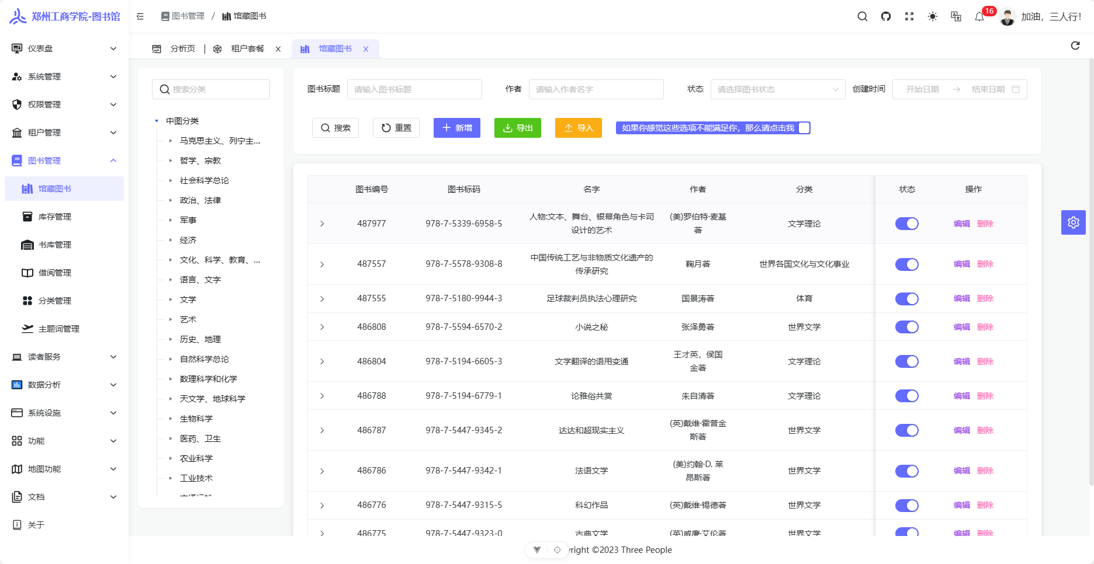The height and width of the screenshot is (564, 1094).
Task: Click the search magnifier icon in header
Action: point(862,16)
